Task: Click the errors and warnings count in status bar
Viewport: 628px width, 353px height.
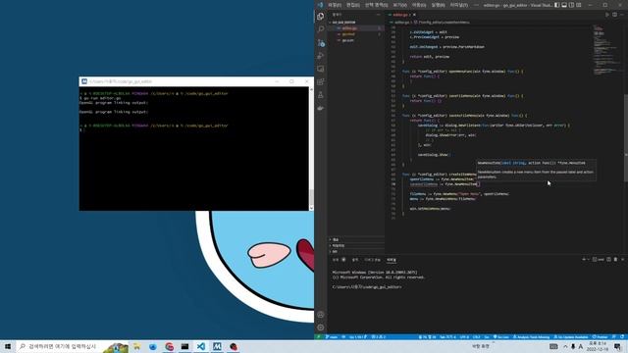Action: (379, 337)
